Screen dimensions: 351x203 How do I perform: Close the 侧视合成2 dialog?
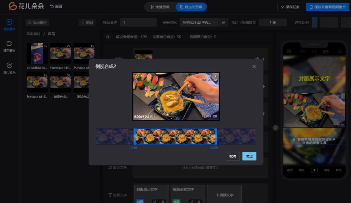[x=254, y=66]
